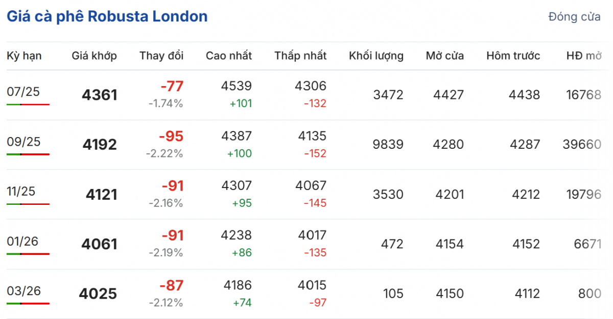Click the Kỳ hạn column header
The image size is (613, 319).
pyautogui.click(x=24, y=56)
